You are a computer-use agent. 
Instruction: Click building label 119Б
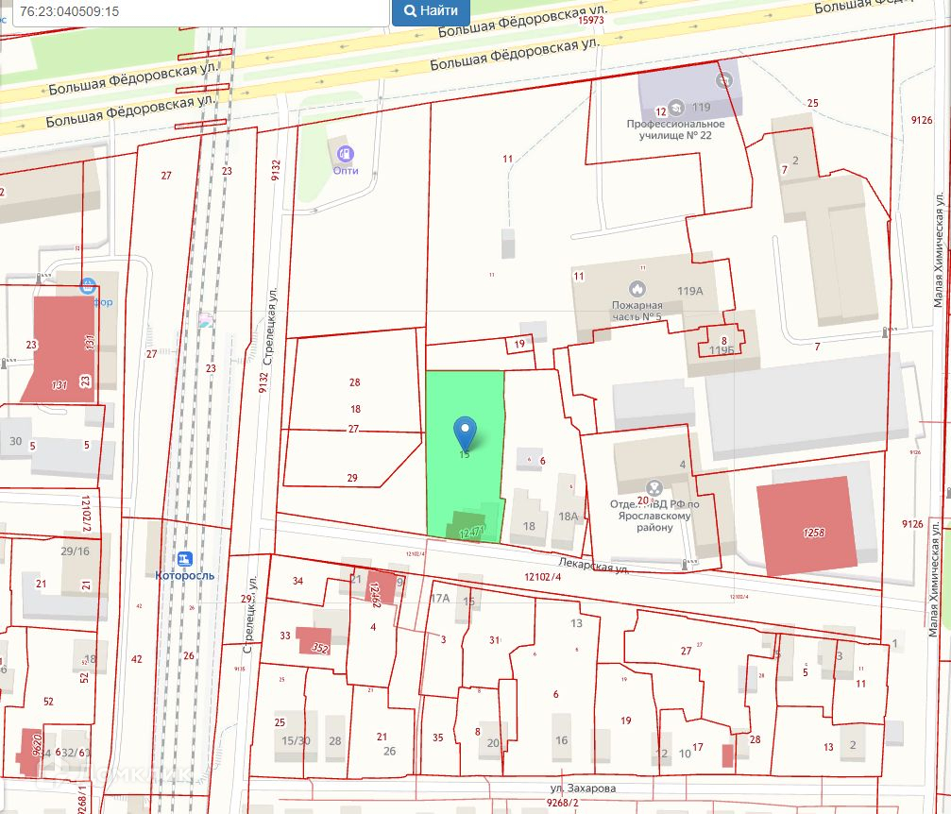click(x=722, y=350)
